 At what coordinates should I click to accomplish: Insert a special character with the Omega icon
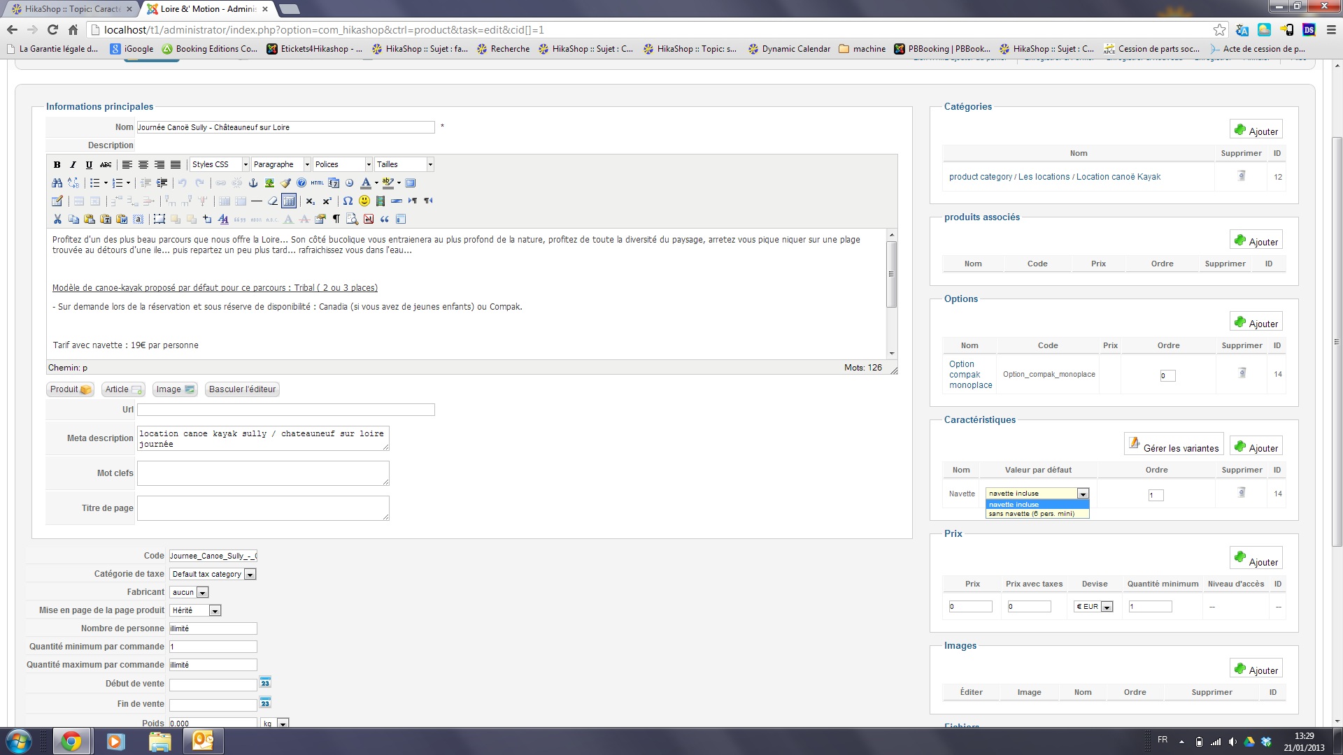click(348, 201)
